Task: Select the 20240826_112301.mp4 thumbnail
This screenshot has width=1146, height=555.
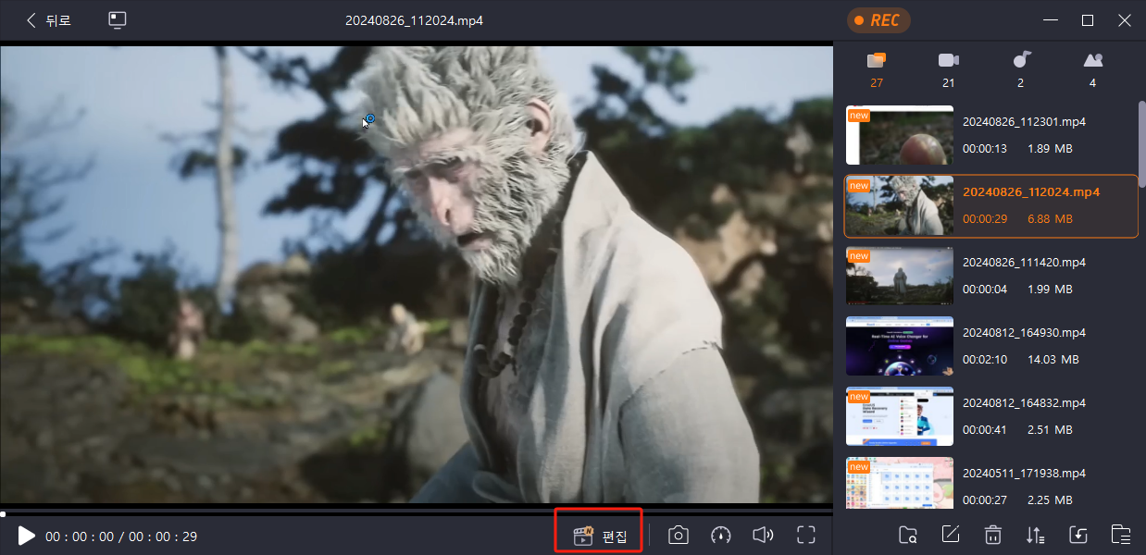Action: (900, 135)
